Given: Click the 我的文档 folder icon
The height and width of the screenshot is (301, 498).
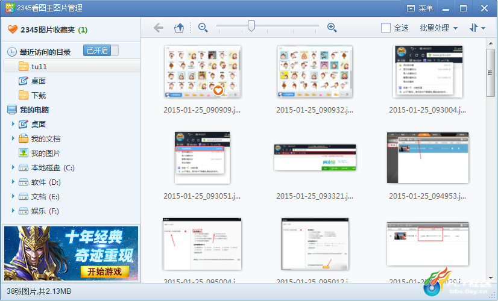Looking at the screenshot, I should coord(23,138).
